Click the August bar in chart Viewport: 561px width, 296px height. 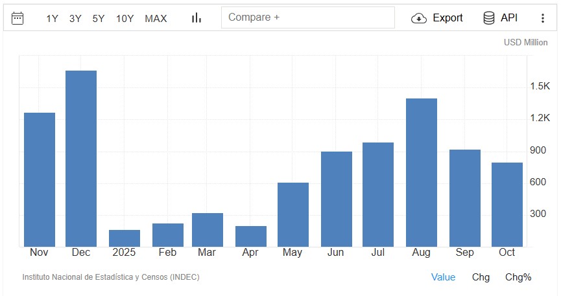pyautogui.click(x=421, y=172)
